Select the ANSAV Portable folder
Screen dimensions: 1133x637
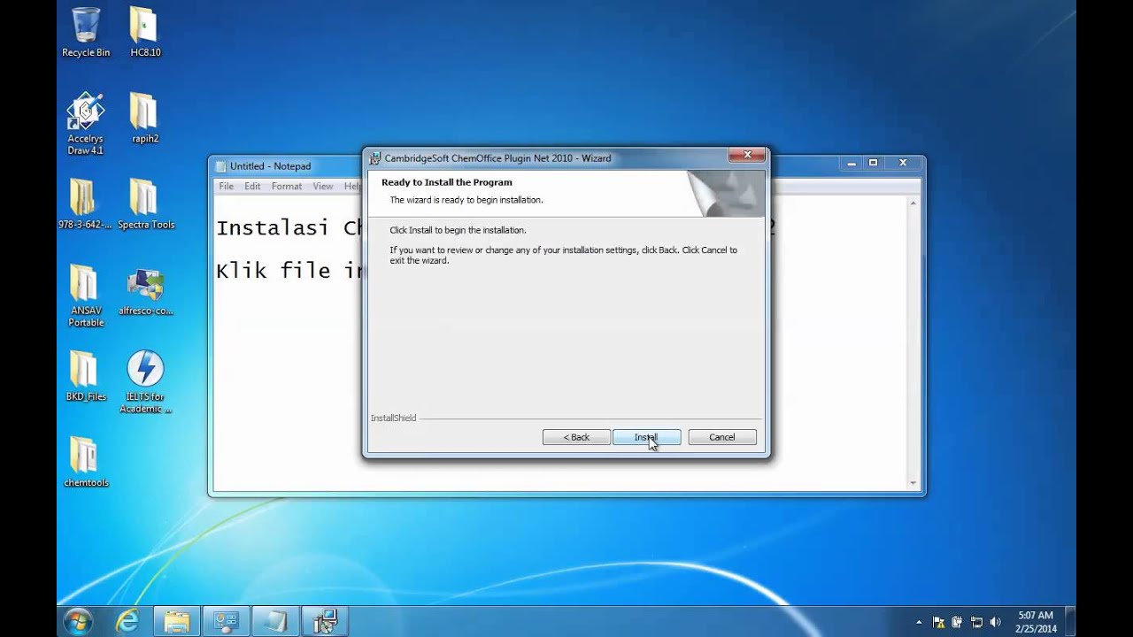pyautogui.click(x=86, y=295)
